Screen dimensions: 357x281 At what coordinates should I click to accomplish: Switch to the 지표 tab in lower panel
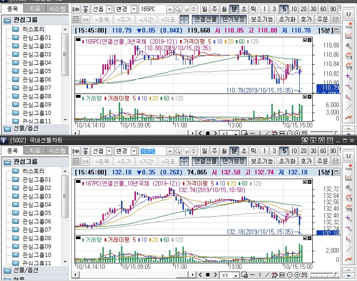[x=35, y=151]
